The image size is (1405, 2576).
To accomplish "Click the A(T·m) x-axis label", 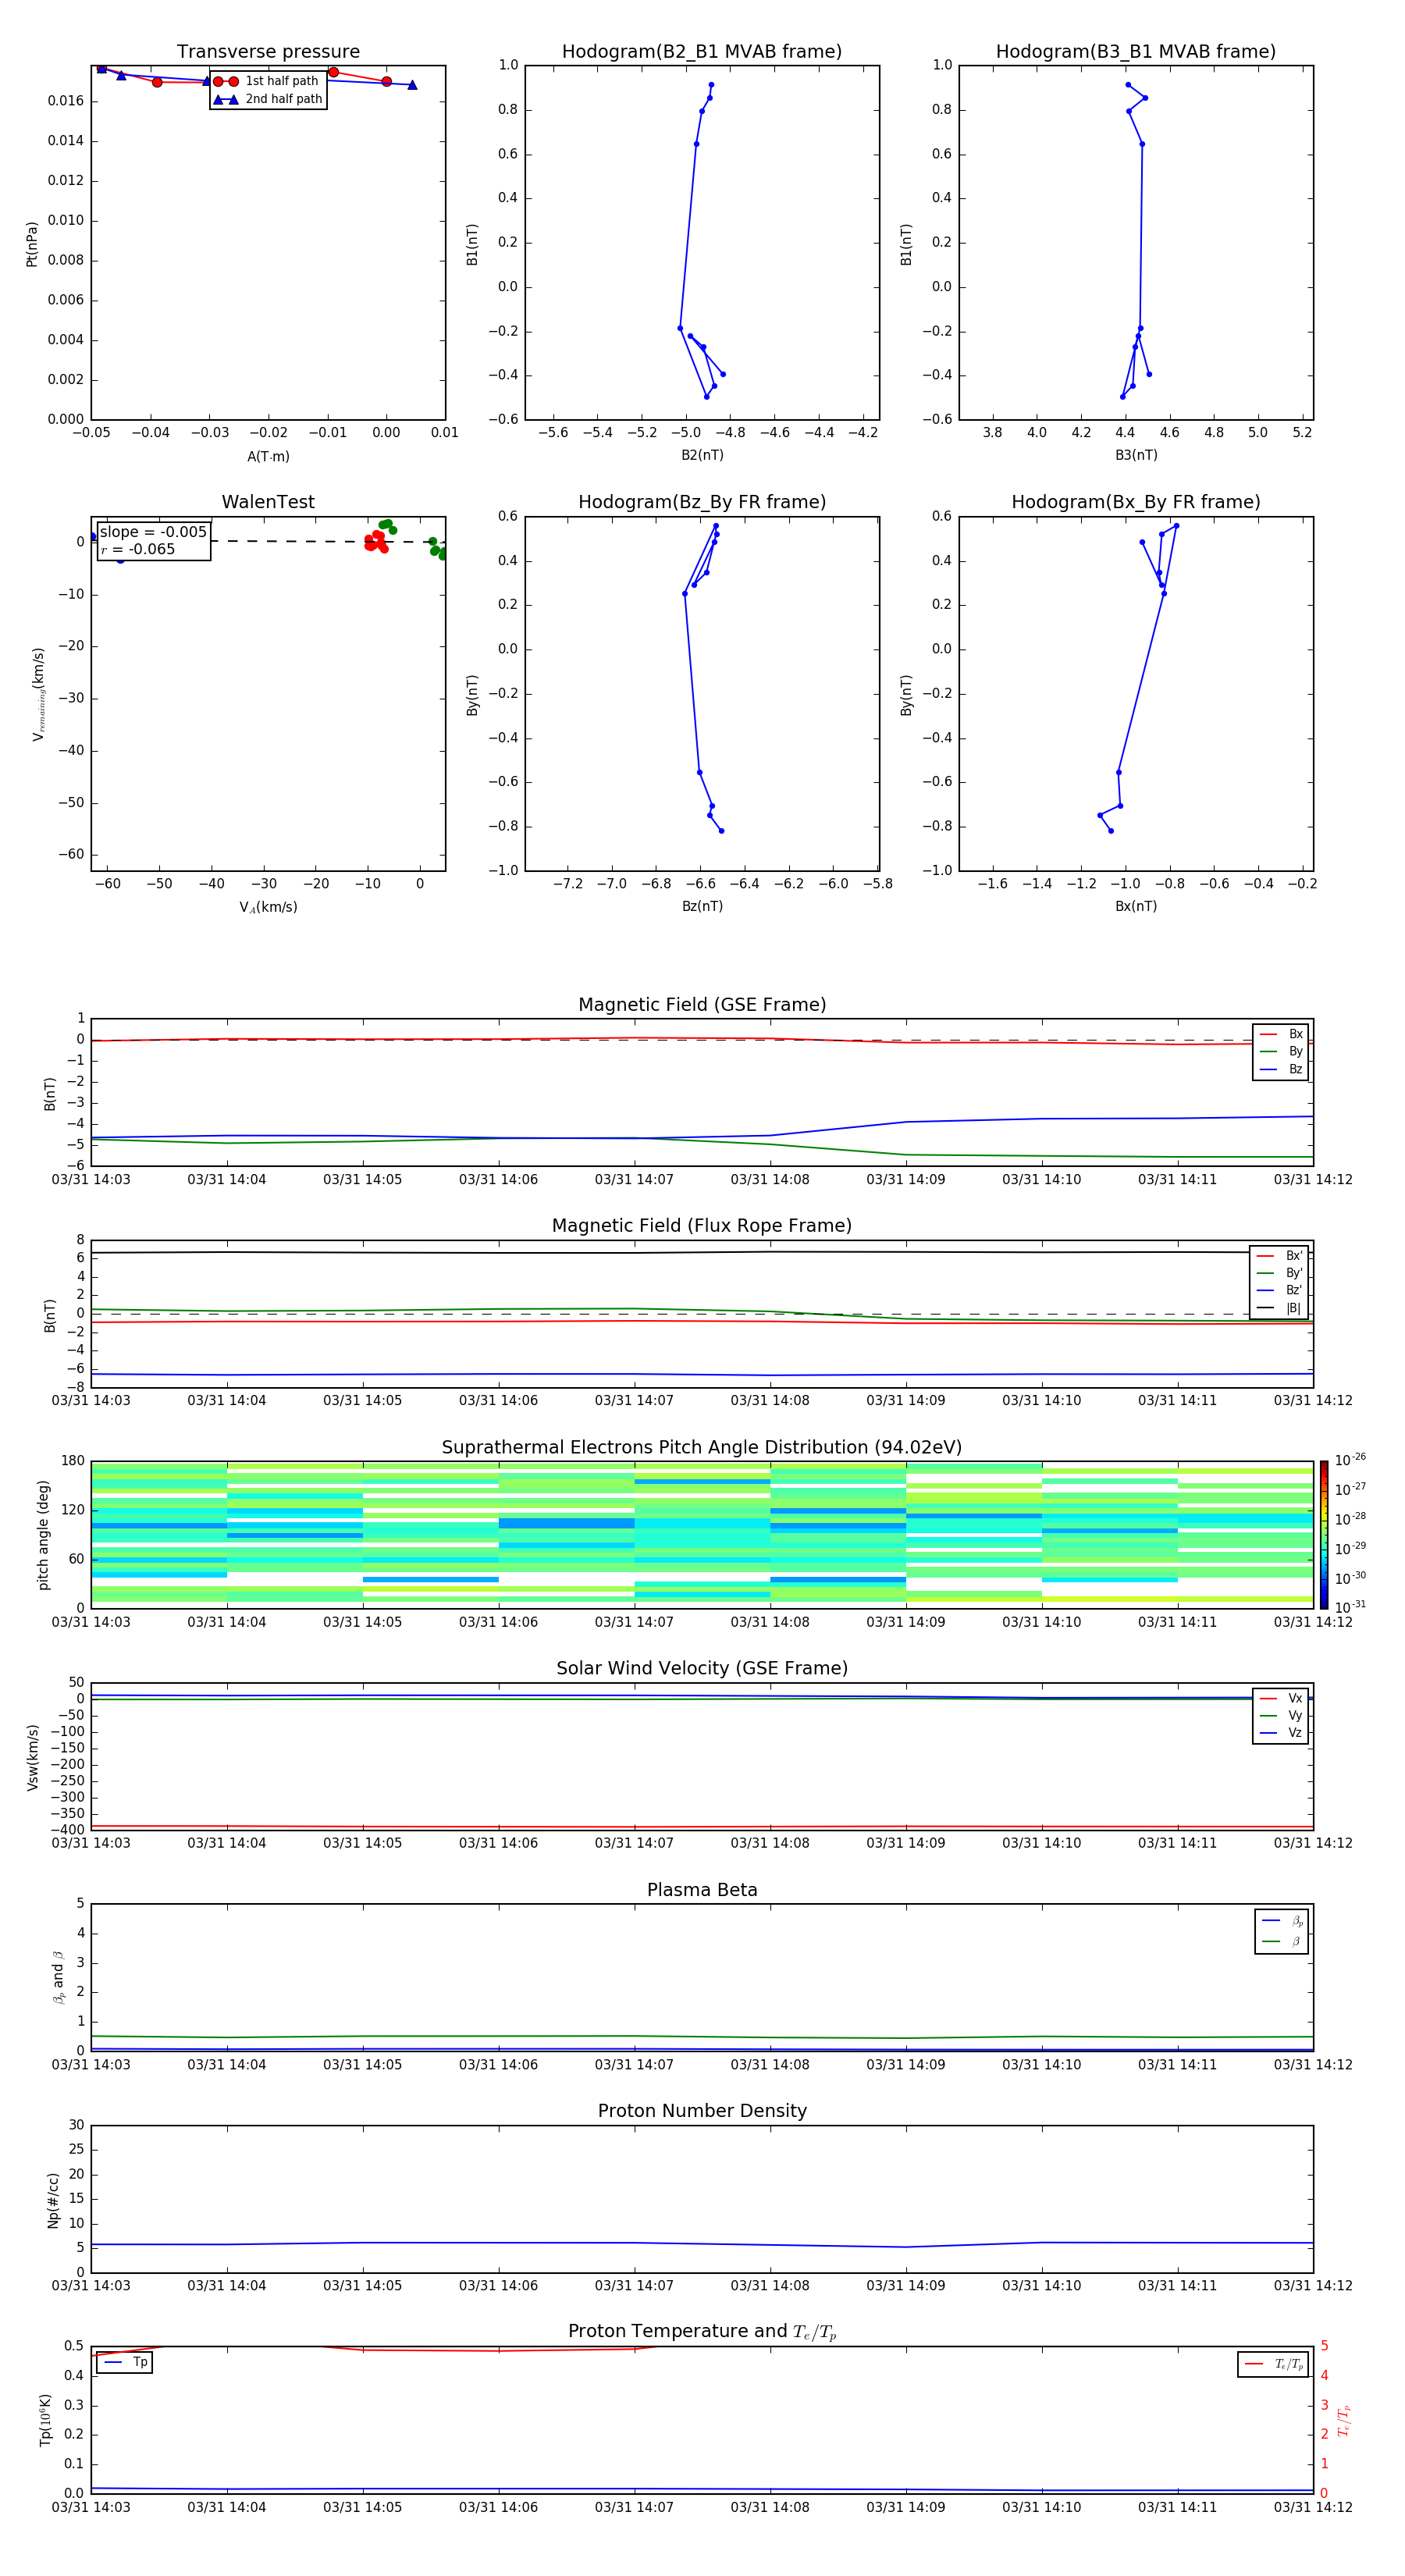I will (x=268, y=457).
